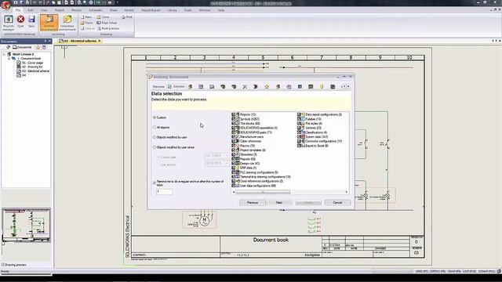The width and height of the screenshot is (502, 282).
Task: Select Objects modified by user since option
Action: tap(155, 147)
